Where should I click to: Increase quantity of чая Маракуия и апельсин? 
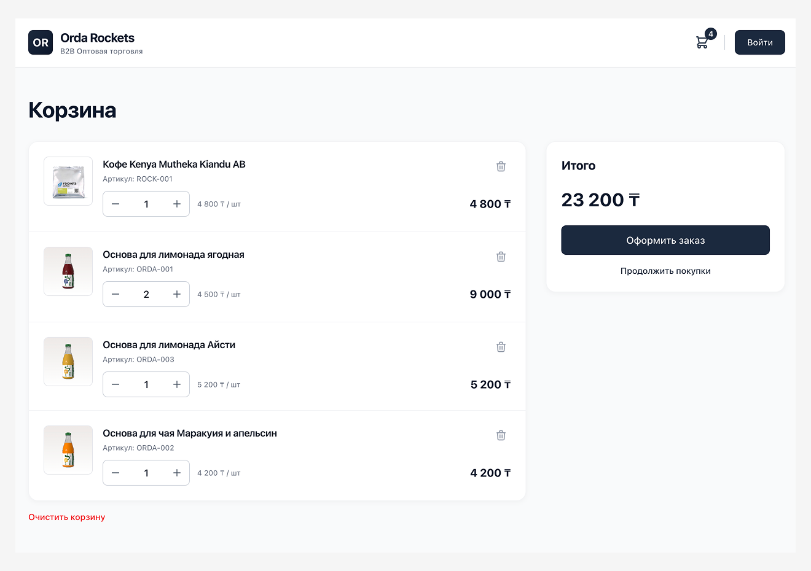(x=177, y=473)
